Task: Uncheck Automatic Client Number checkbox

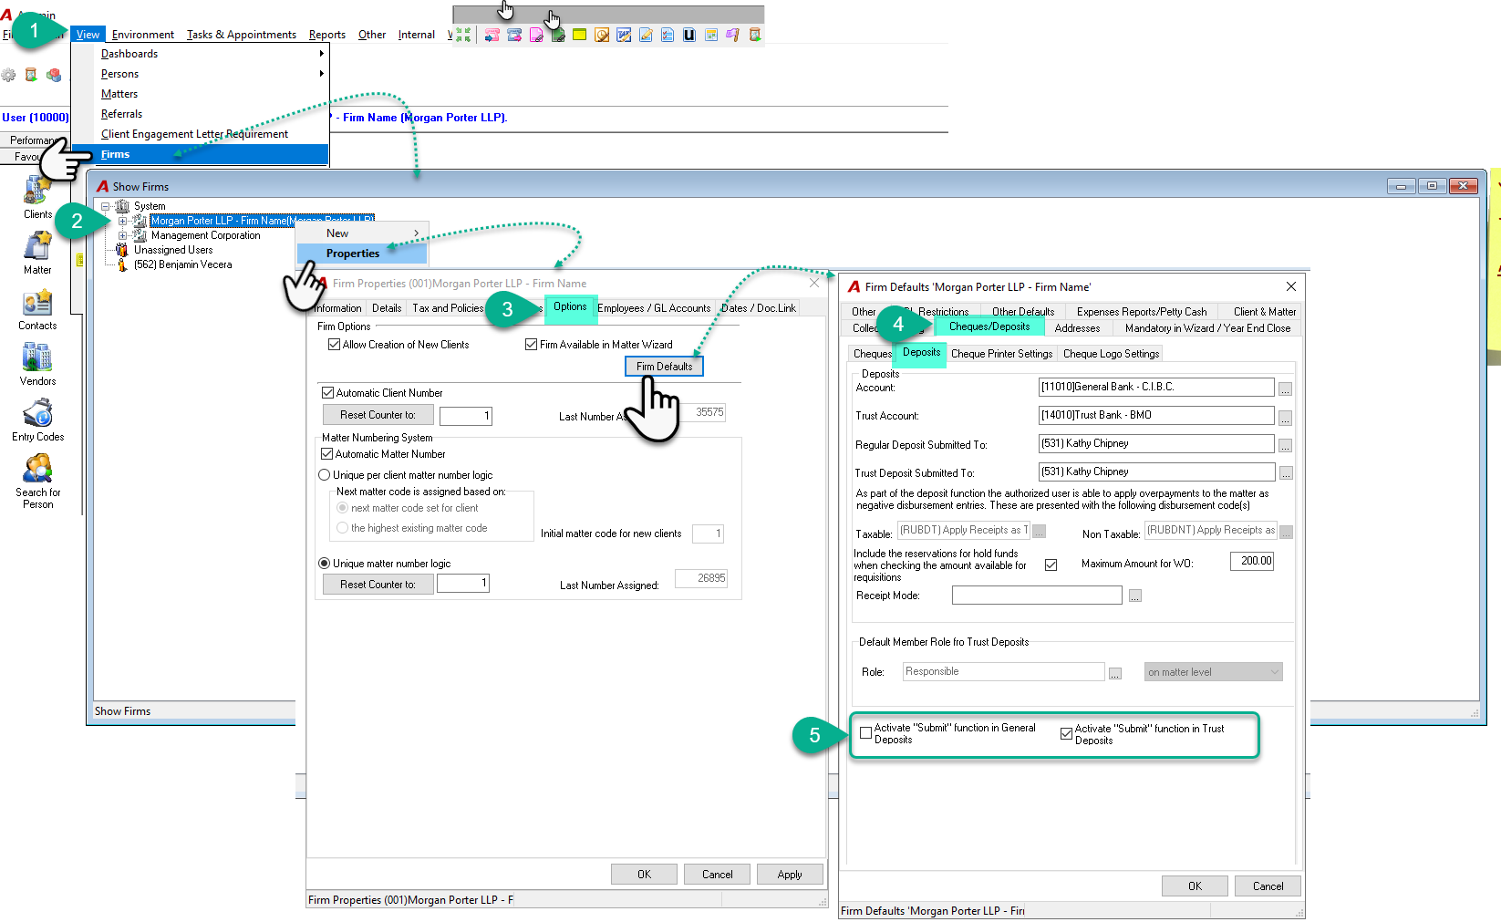Action: [327, 393]
